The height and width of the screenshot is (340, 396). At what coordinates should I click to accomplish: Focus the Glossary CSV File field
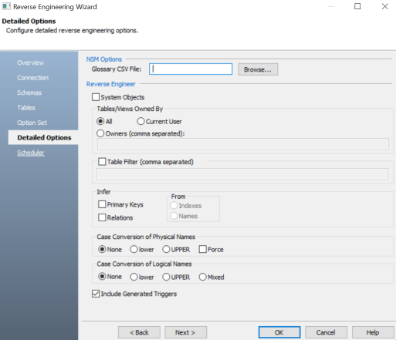point(191,69)
